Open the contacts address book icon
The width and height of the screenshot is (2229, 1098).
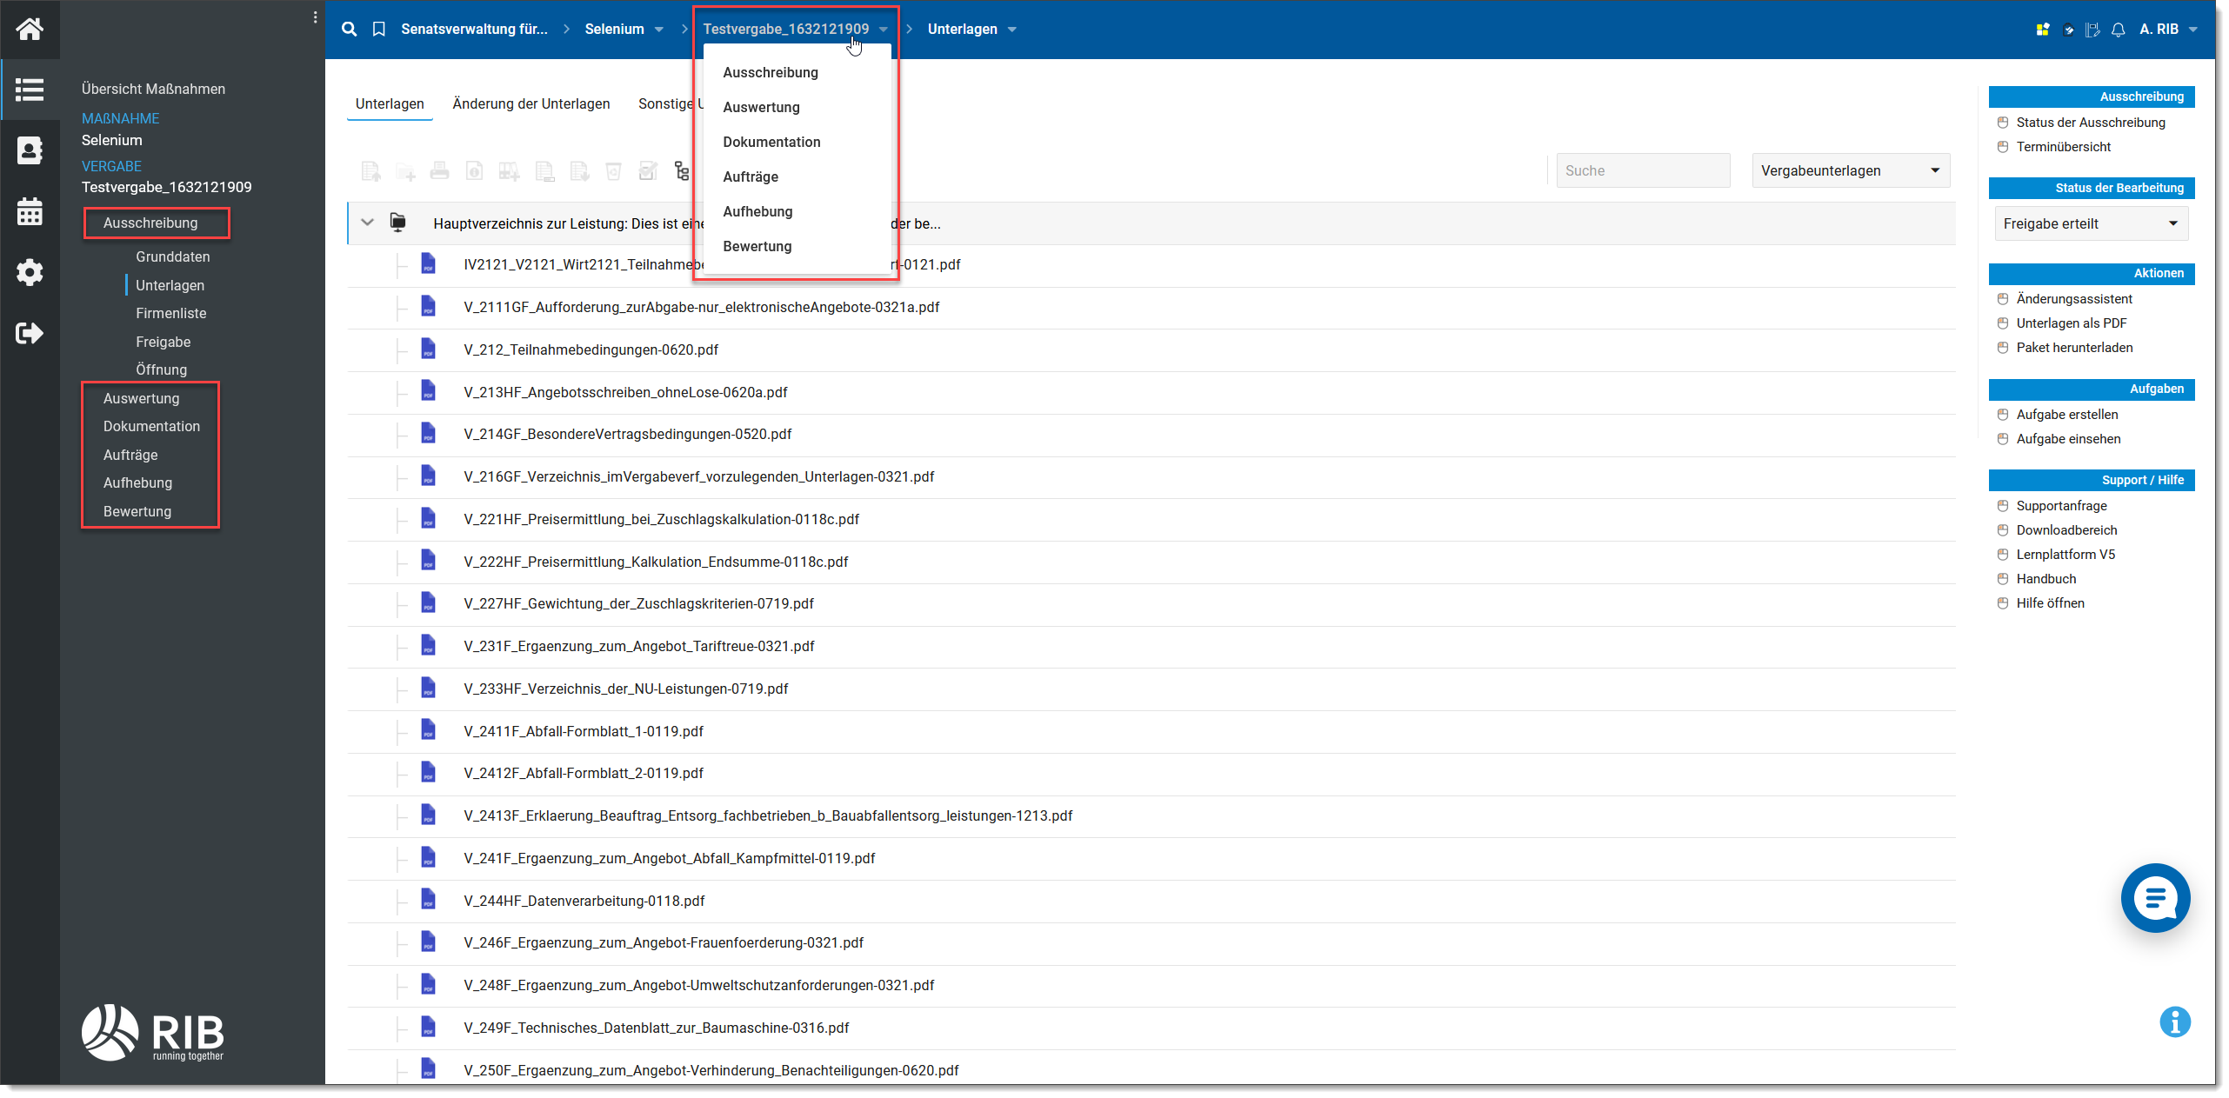tap(30, 150)
